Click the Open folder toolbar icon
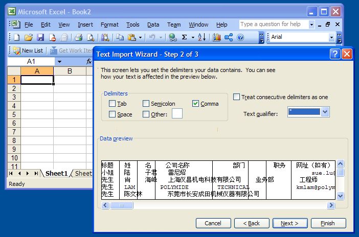This screenshot has width=359, height=237. 29,37
